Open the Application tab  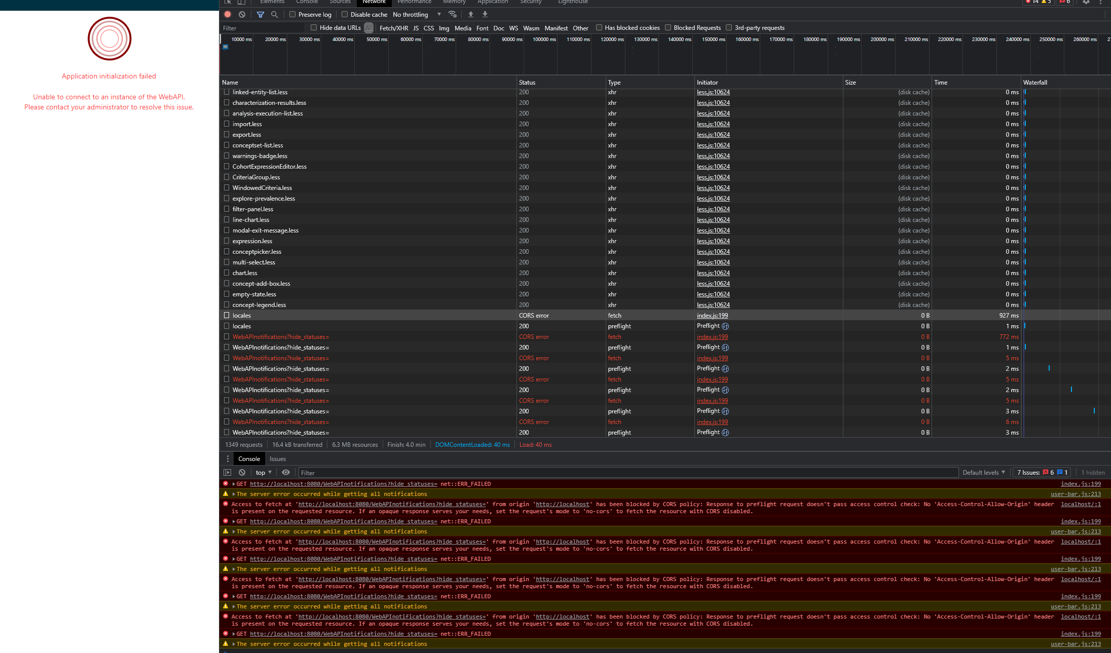click(x=493, y=2)
